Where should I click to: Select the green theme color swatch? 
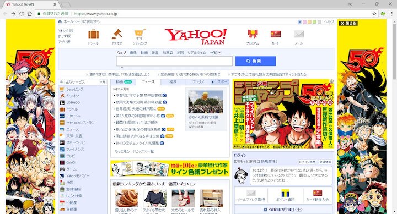(x=314, y=22)
